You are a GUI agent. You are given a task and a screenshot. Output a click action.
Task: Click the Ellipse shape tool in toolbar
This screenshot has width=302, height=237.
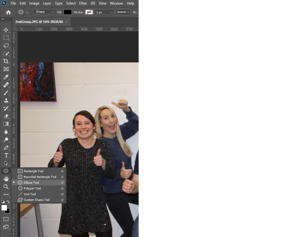[x=6, y=171]
